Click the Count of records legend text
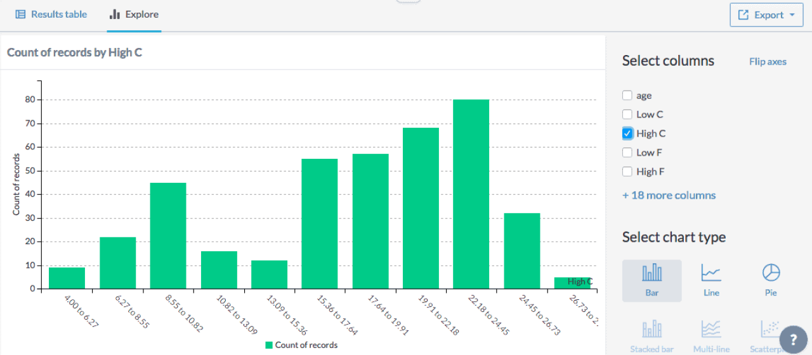 tap(306, 346)
